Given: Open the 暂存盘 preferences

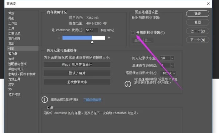Looking at the screenshot, I should [13, 54].
